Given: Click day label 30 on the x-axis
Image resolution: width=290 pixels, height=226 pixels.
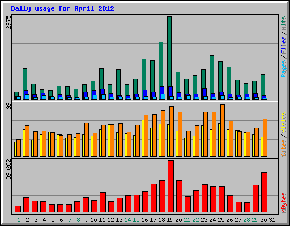Looking at the screenshot, I should 263,220.
